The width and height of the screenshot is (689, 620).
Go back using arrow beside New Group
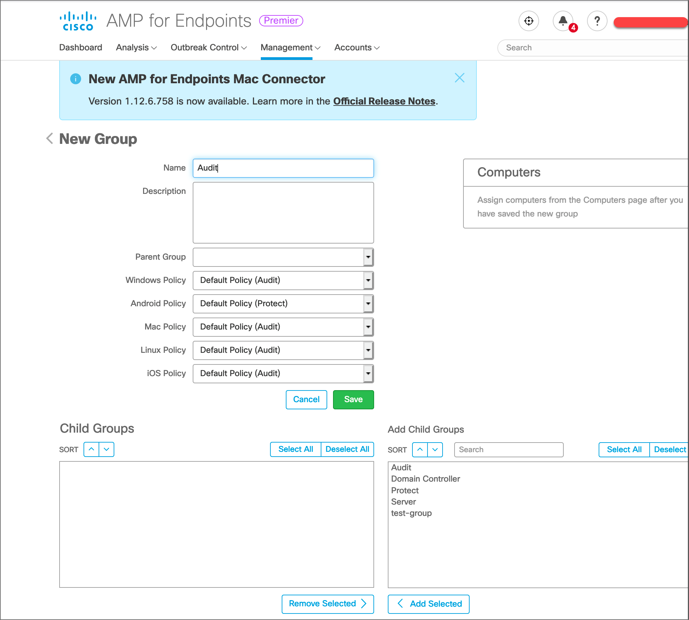50,139
